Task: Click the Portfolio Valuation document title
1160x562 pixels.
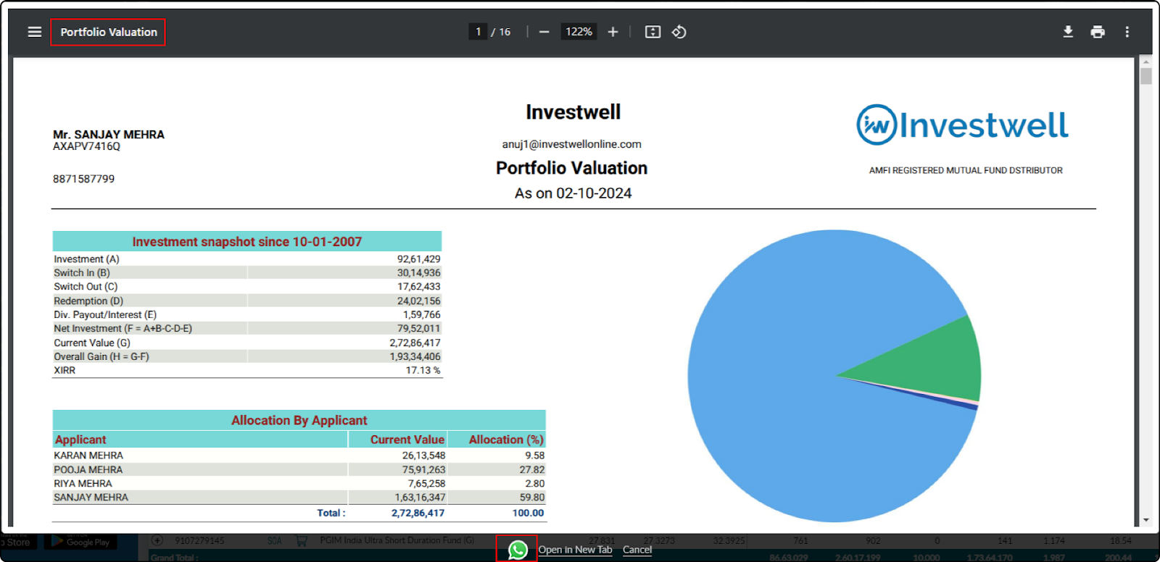Action: click(109, 32)
